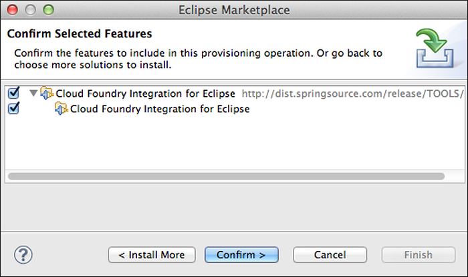Click the nested Cloud Foundry feature icon
The image size is (468, 277).
pyautogui.click(x=61, y=109)
